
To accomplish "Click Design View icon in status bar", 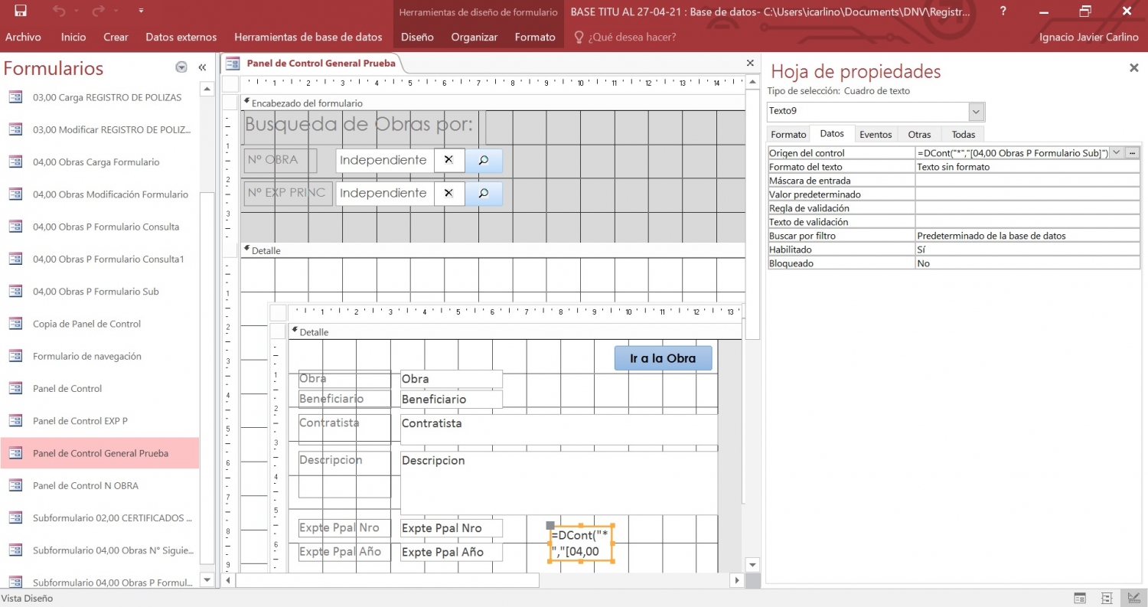I will pos(1133,598).
